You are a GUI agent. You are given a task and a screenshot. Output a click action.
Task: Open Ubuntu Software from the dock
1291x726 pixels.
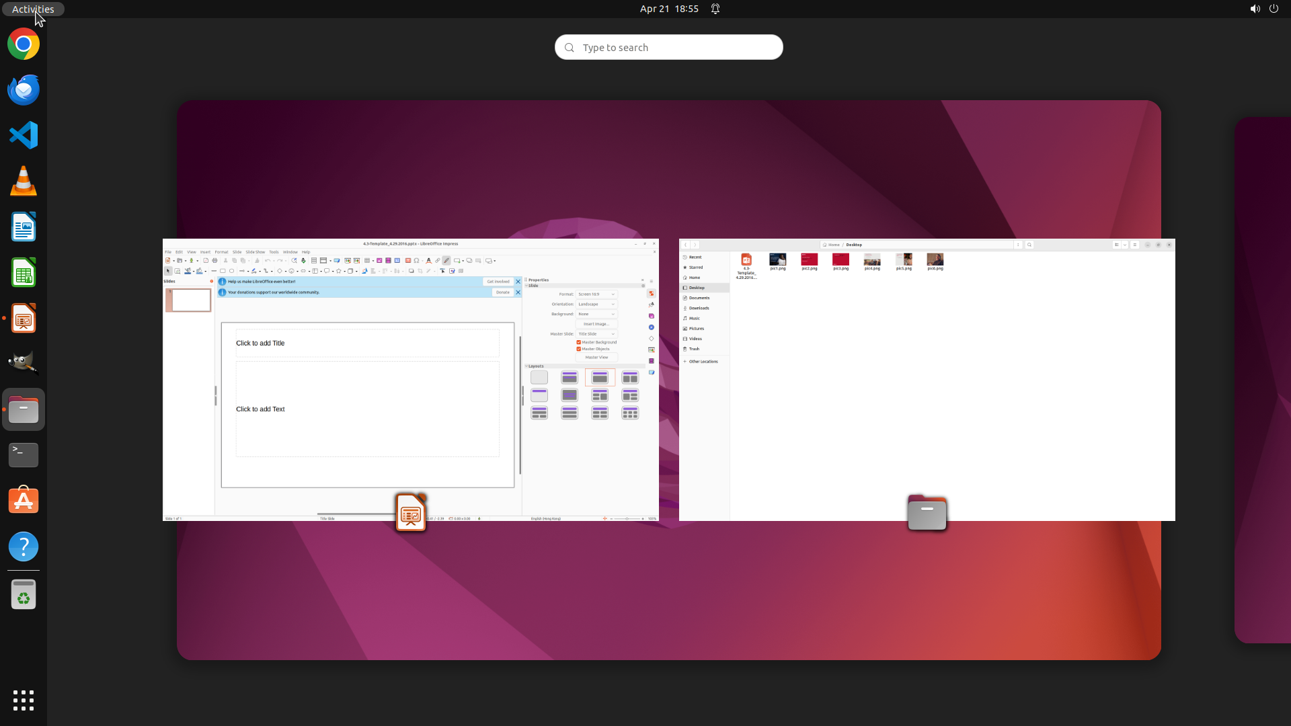click(24, 501)
